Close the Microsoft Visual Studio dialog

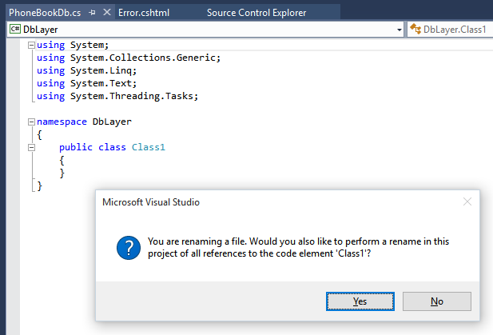point(467,201)
